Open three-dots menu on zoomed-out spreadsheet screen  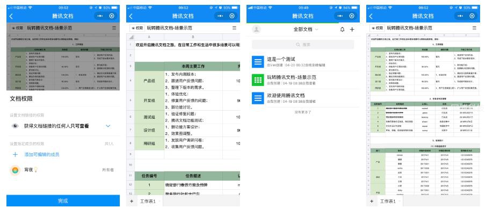tap(460, 16)
